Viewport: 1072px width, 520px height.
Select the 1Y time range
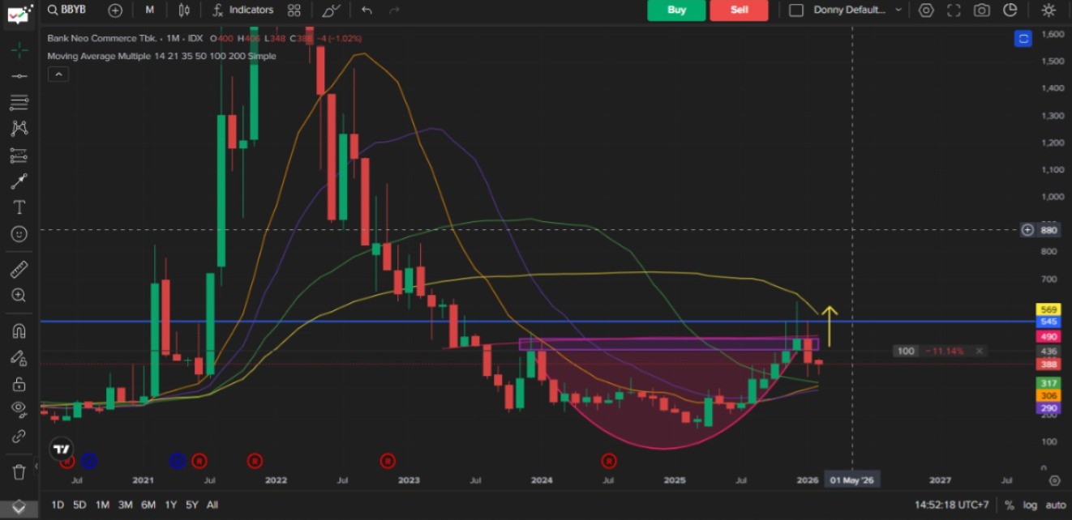point(170,505)
